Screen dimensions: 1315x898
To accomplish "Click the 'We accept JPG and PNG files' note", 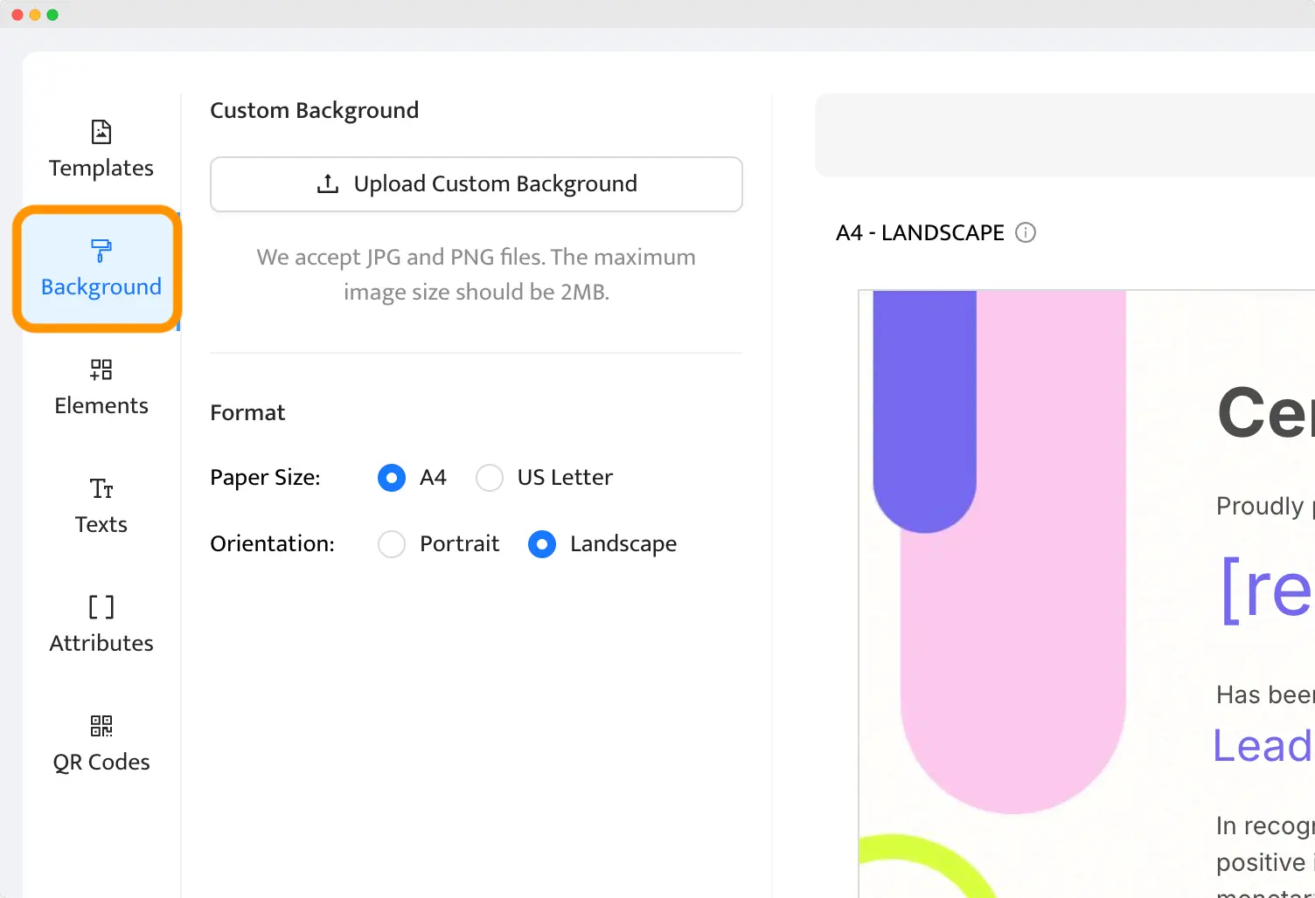I will [477, 274].
